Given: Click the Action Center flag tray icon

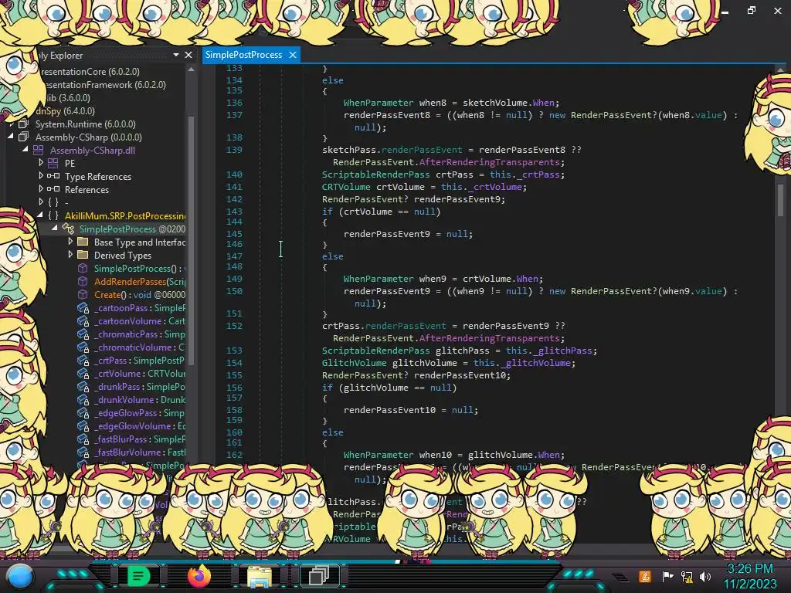Looking at the screenshot, I should 667,576.
